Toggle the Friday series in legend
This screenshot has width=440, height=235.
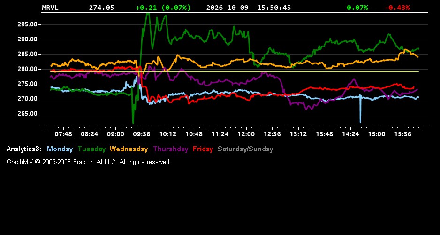coord(203,149)
